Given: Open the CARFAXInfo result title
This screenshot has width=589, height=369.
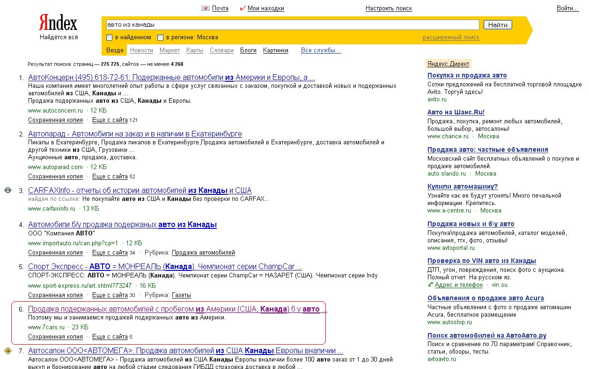Looking at the screenshot, I should tap(140, 191).
